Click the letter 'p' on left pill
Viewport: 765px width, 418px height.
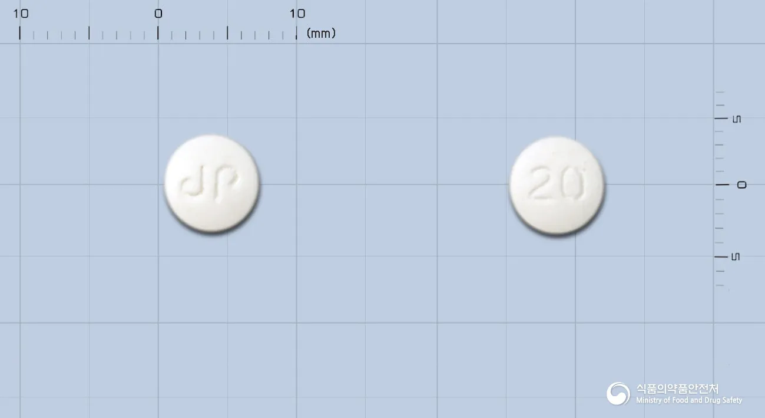click(225, 186)
